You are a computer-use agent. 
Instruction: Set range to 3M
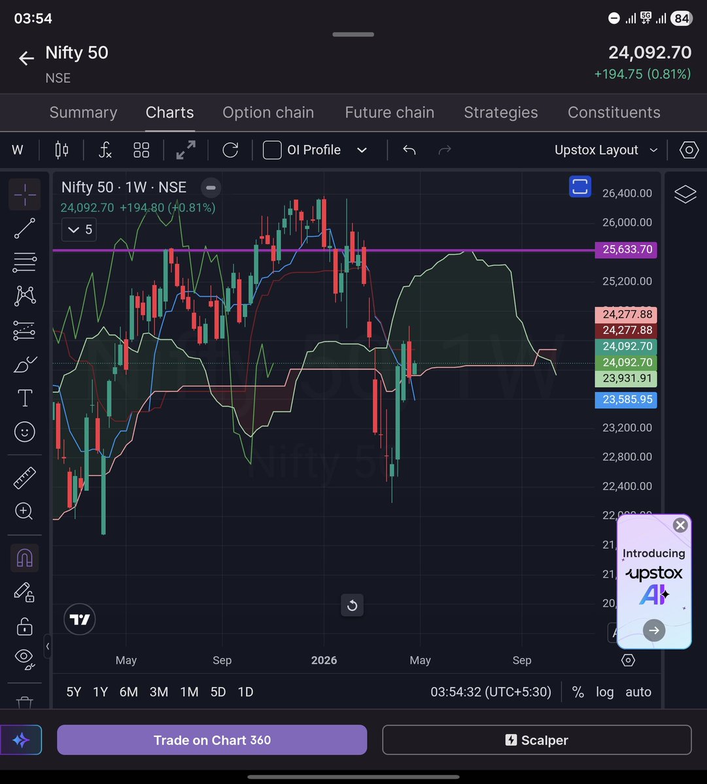click(x=159, y=692)
